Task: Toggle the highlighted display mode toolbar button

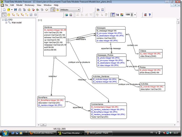Action: [x=53, y=10]
